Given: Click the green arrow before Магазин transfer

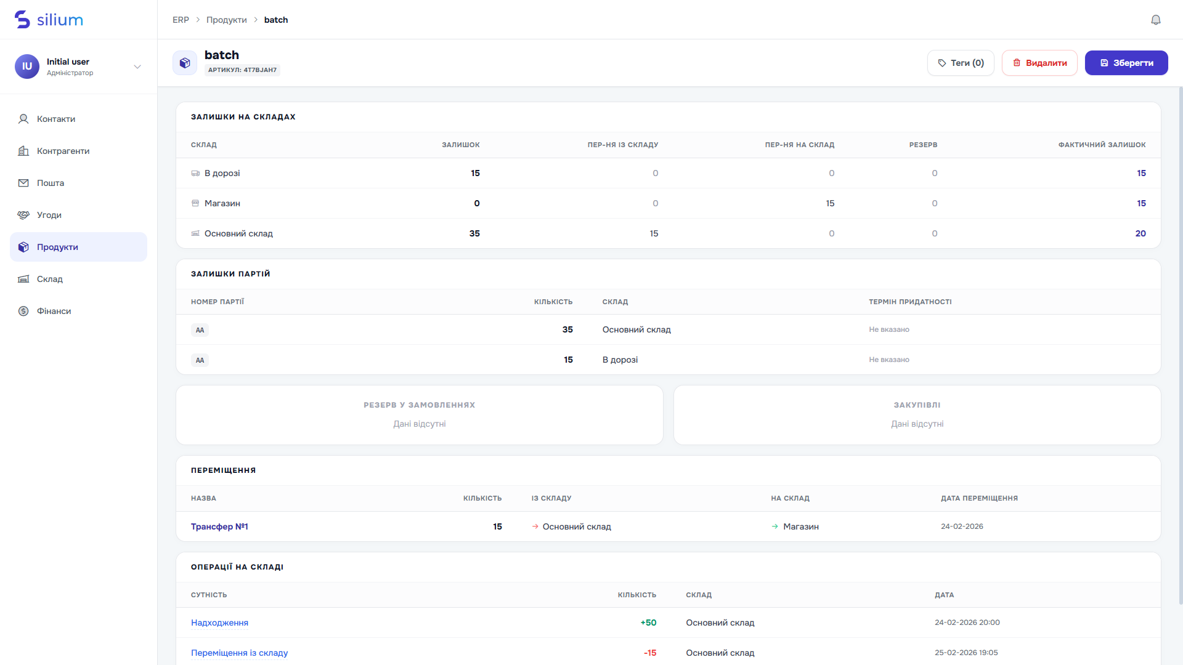Looking at the screenshot, I should point(775,526).
